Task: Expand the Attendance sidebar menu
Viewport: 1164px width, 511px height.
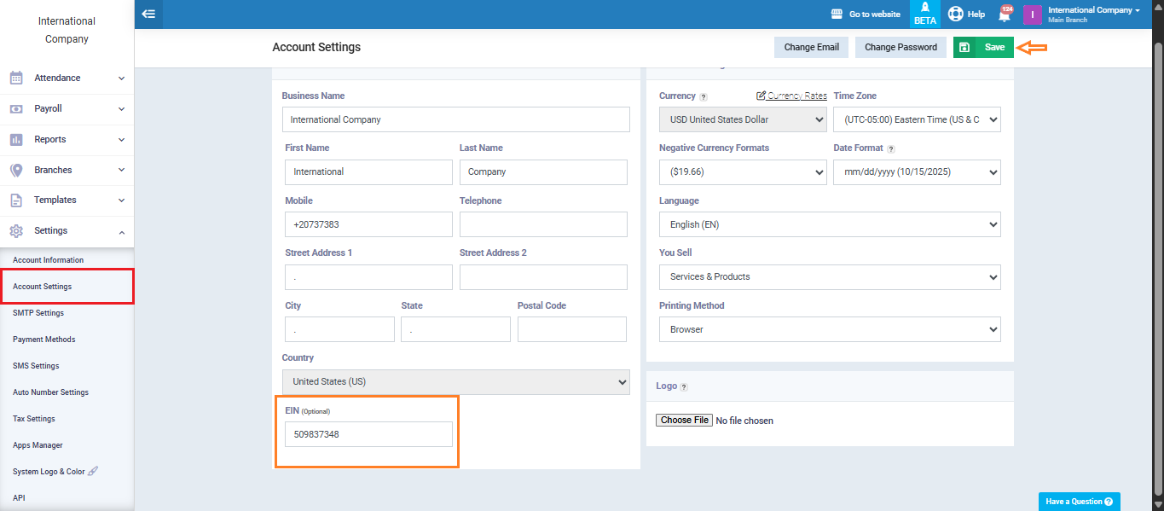Action: click(x=67, y=78)
